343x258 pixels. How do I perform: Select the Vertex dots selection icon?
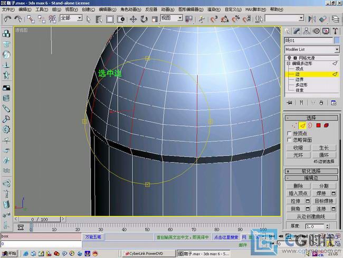pyautogui.click(x=294, y=125)
